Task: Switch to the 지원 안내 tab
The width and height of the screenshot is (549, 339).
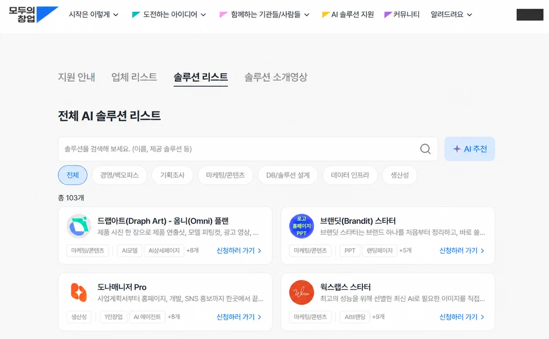Action: [x=76, y=77]
